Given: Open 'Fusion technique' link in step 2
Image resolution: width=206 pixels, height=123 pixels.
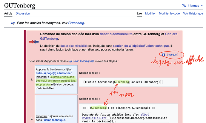Looking at the screenshot, I should [x=54, y=120].
